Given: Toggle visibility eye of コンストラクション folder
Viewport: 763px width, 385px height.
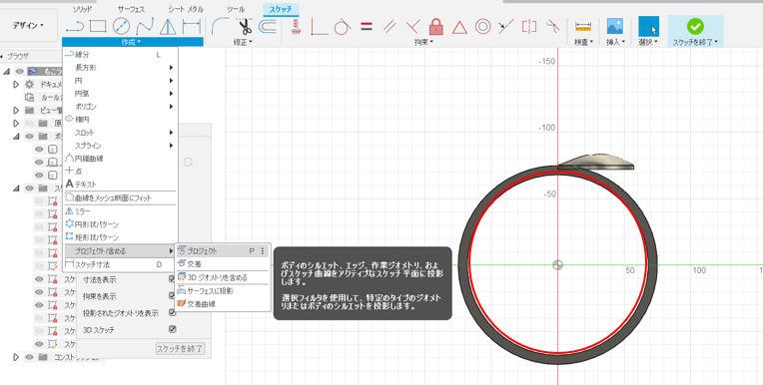Looking at the screenshot, I should (x=29, y=357).
